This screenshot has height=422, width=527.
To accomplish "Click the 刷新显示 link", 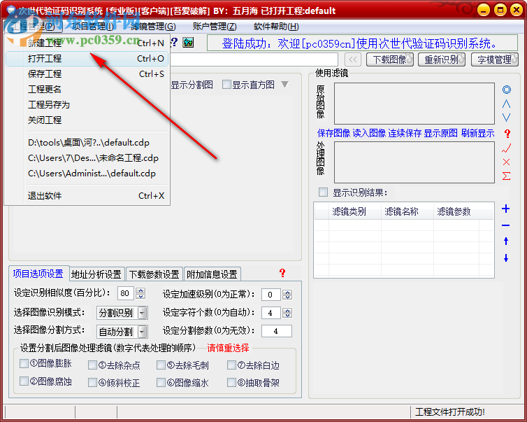I will 477,133.
